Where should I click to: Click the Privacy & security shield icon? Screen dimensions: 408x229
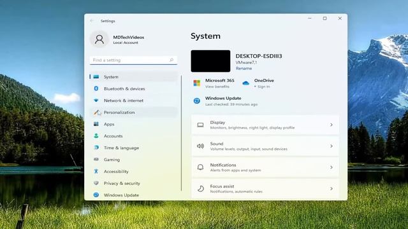96,183
